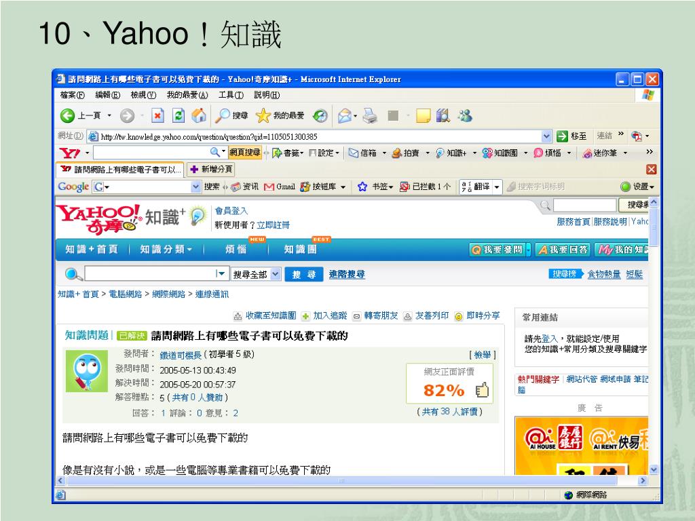Click the IE Forward arrow button
This screenshot has width=695, height=521.
point(127,116)
